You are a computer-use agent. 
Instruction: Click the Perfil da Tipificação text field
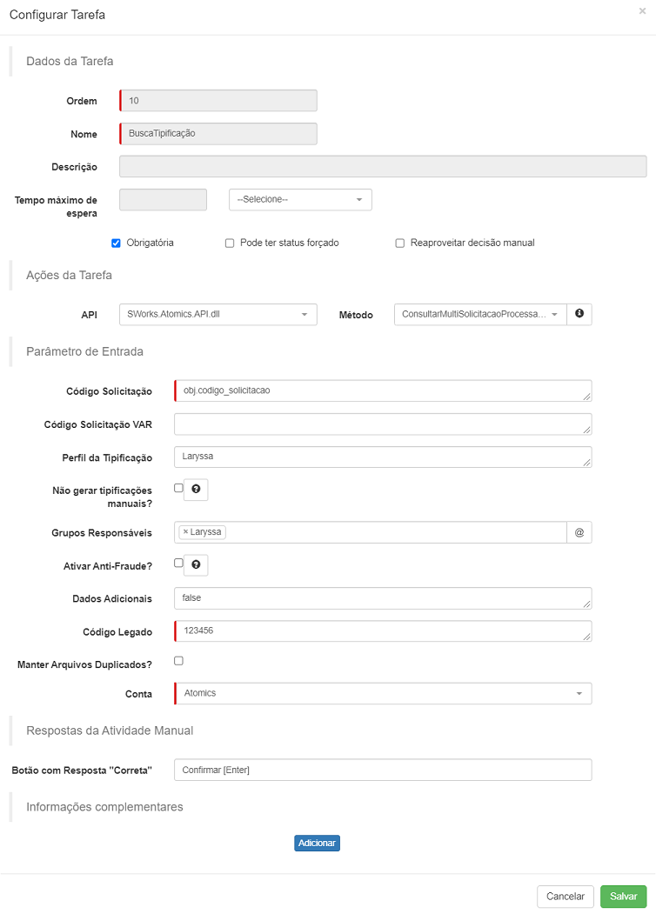[x=383, y=457]
